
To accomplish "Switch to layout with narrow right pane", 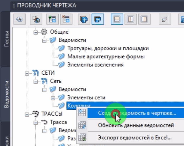I will pos(144,19).
